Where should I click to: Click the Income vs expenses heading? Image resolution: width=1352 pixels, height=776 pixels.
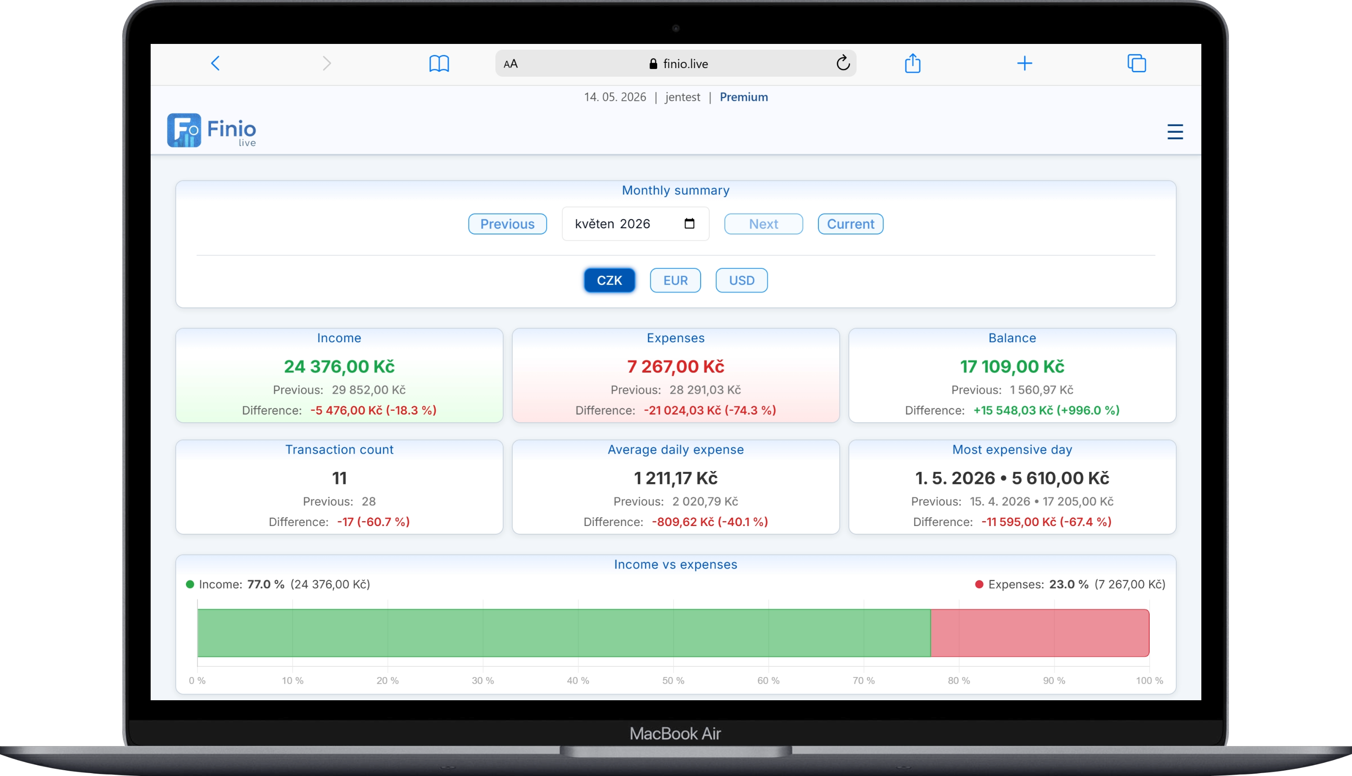(x=676, y=565)
